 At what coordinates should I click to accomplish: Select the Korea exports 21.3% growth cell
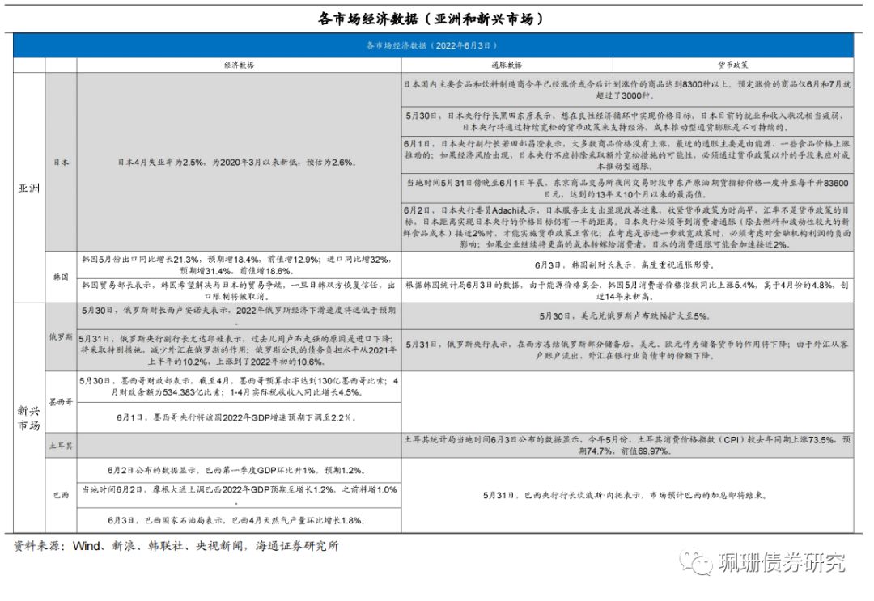coord(239,265)
